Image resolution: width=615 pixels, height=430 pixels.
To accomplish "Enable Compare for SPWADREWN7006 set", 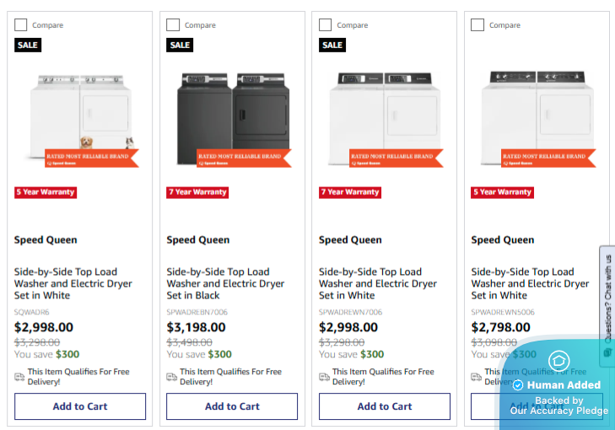I will coord(326,25).
